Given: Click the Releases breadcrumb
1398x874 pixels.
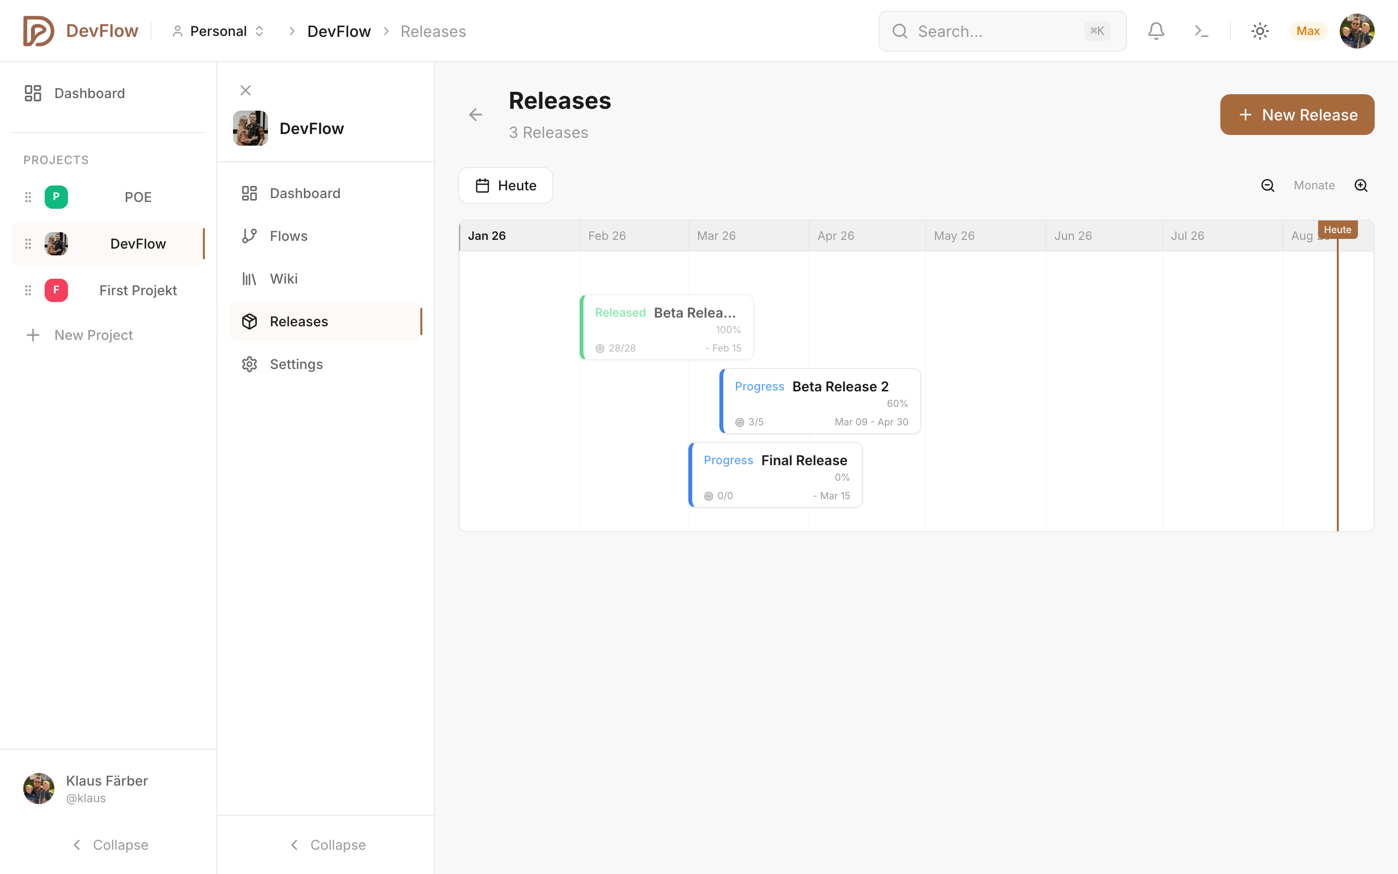Looking at the screenshot, I should 433,31.
